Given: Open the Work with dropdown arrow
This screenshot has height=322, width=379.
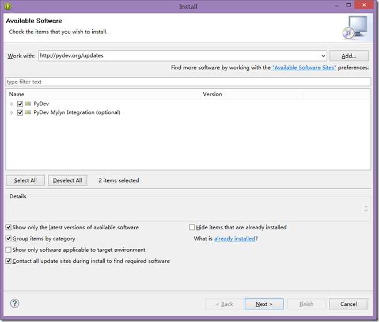Looking at the screenshot, I should (x=323, y=56).
